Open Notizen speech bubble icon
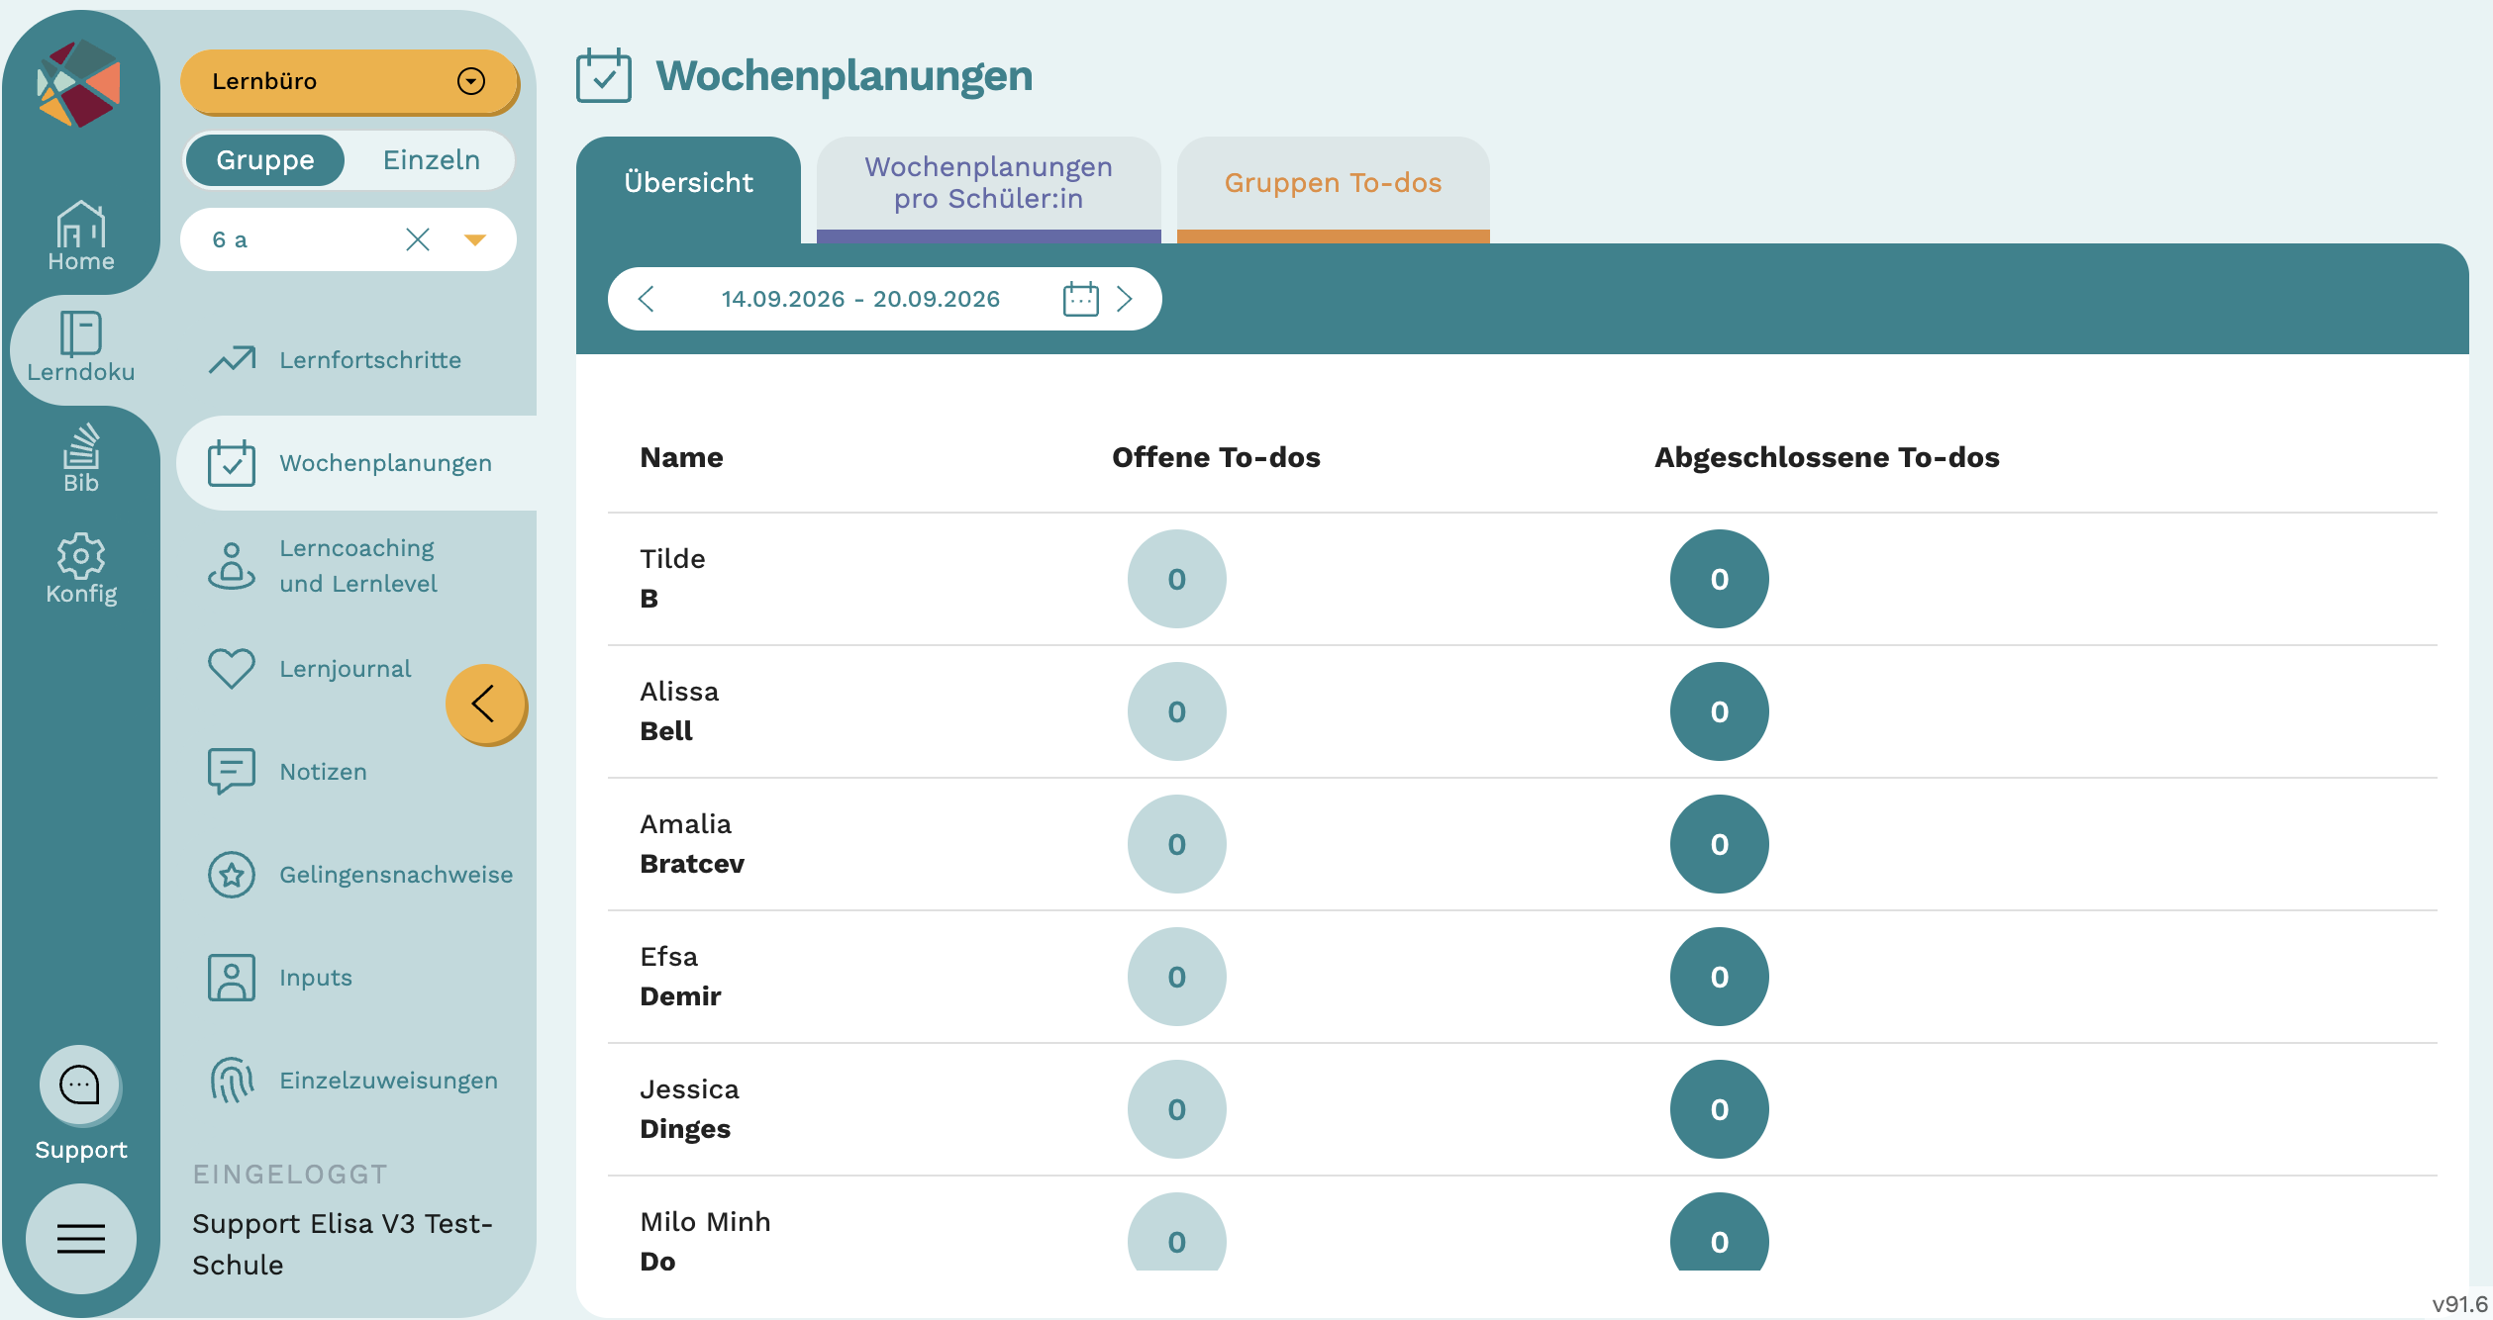This screenshot has height=1320, width=2493. pyautogui.click(x=232, y=772)
